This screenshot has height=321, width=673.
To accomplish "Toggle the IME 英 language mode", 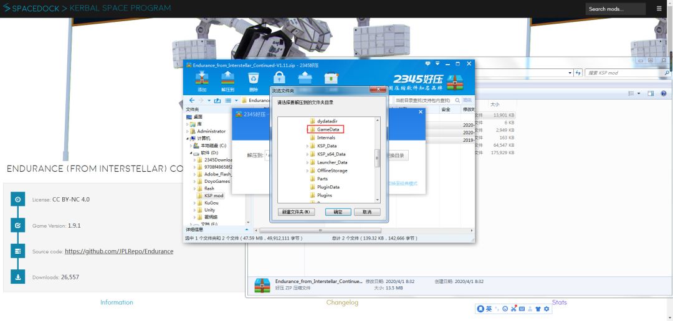I will point(489,309).
